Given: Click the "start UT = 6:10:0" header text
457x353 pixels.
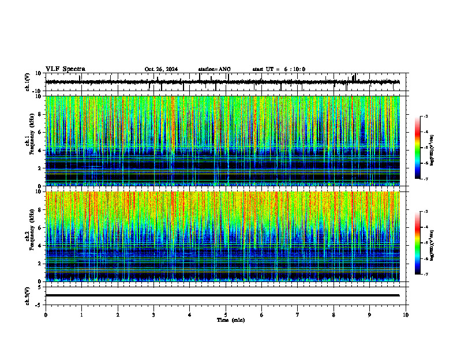Looking at the screenshot, I should 279,69.
